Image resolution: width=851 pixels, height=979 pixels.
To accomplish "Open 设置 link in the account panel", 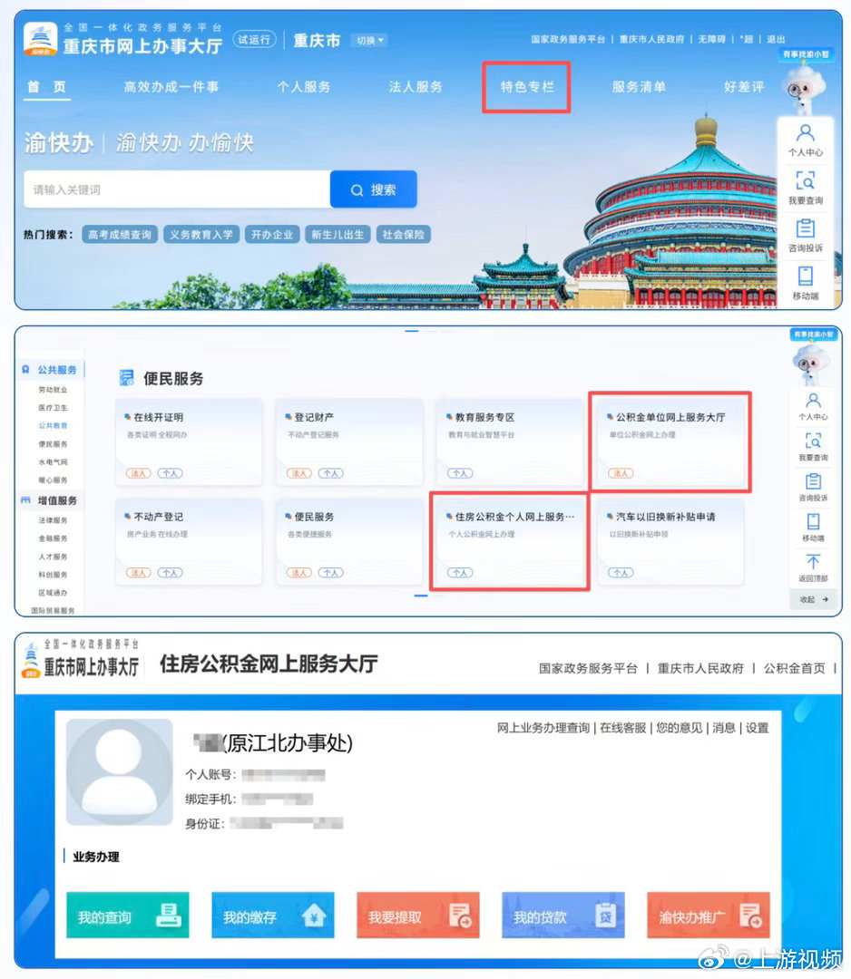I will [x=757, y=727].
